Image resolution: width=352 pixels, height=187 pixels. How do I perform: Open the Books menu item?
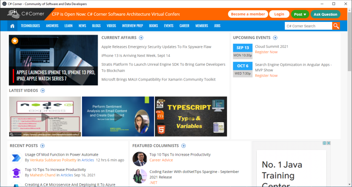[154, 26]
